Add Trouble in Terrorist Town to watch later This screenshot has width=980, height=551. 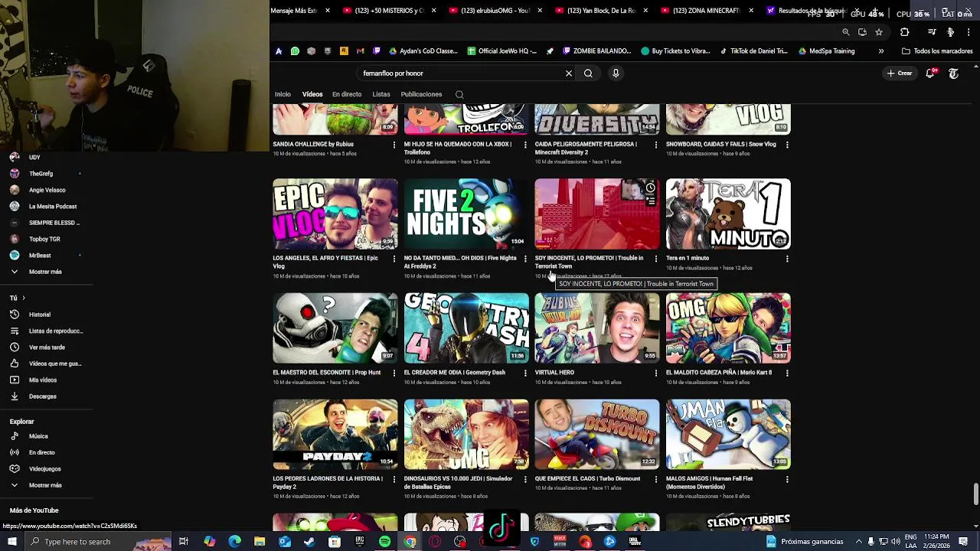(x=650, y=187)
